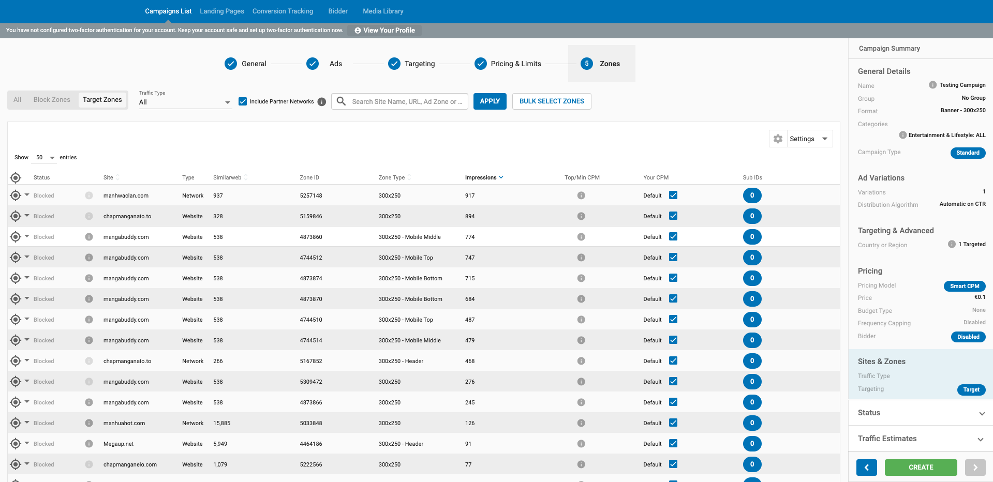Click back arrow button beside Create
Viewport: 993px width, 482px height.
tap(866, 467)
